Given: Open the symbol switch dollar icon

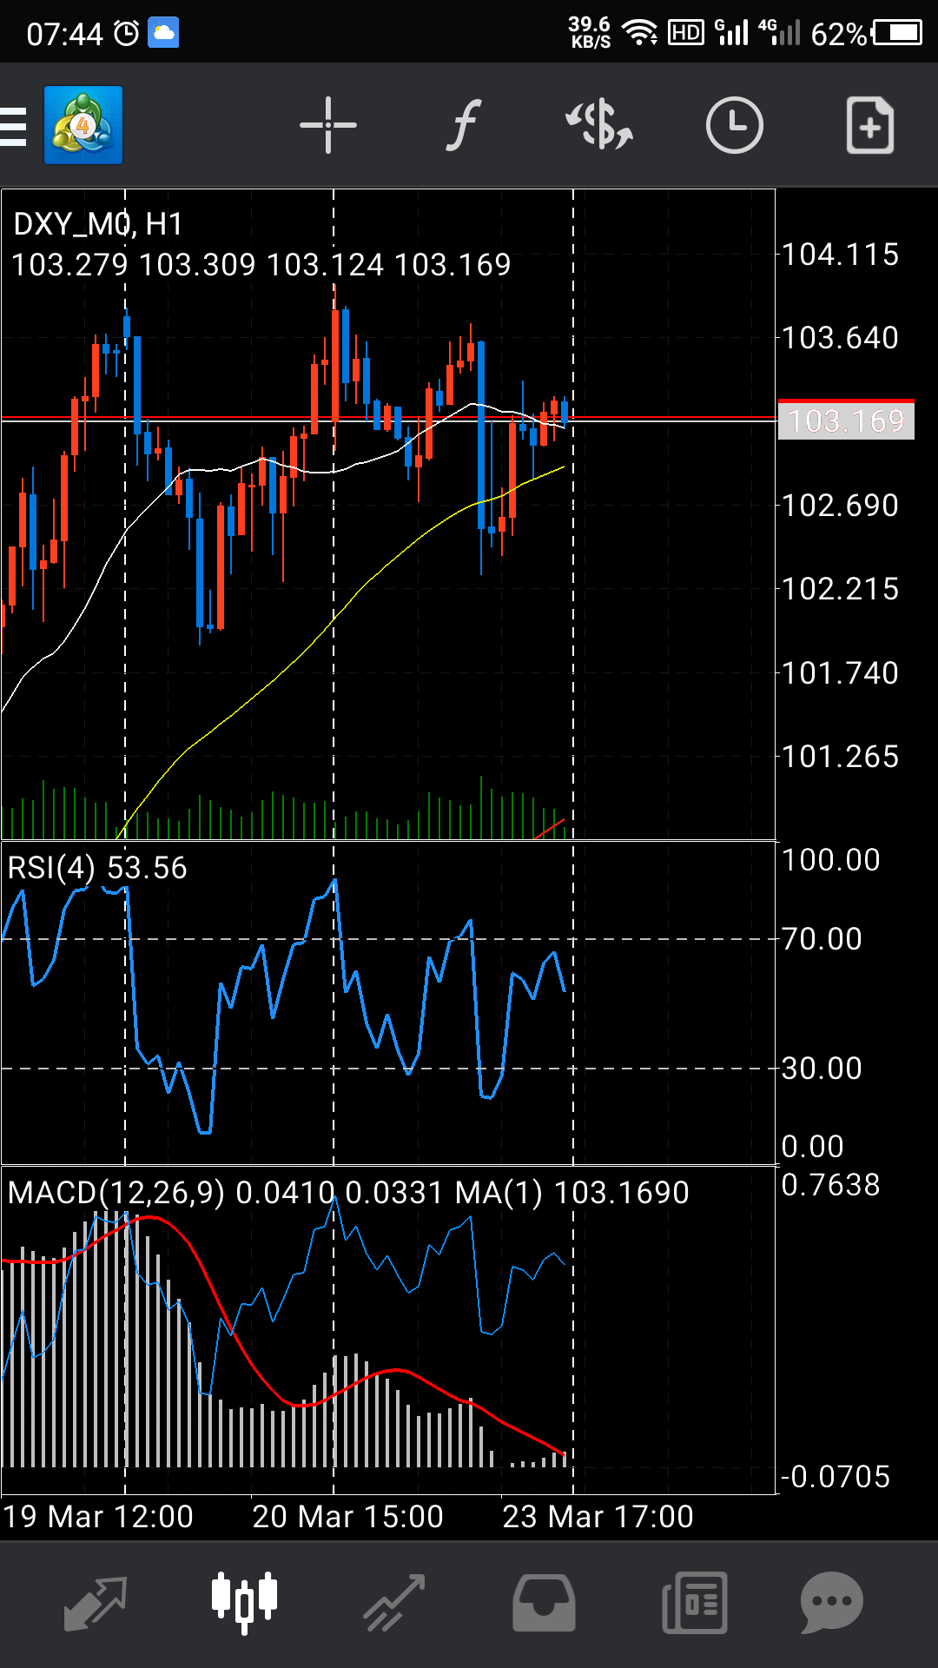Looking at the screenshot, I should pyautogui.click(x=599, y=125).
